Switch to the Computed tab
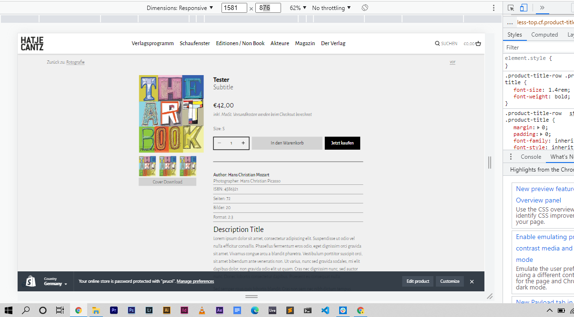Screen dimensions: 574x317 tap(544, 35)
